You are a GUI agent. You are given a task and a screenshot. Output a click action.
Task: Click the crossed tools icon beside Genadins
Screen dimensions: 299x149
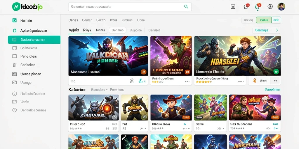pyautogui.click(x=14, y=65)
